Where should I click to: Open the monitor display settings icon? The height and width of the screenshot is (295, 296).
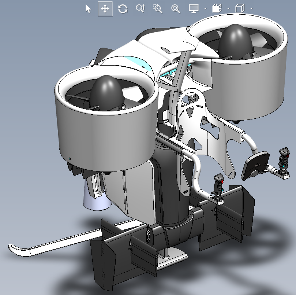194,9
